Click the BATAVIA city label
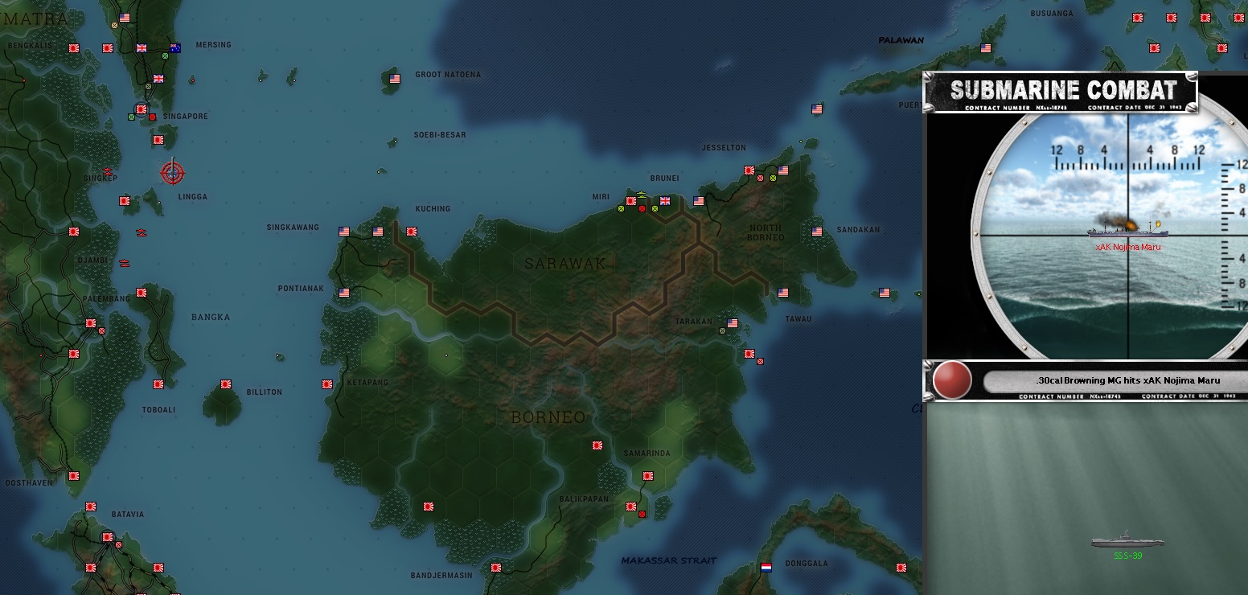 pyautogui.click(x=128, y=515)
